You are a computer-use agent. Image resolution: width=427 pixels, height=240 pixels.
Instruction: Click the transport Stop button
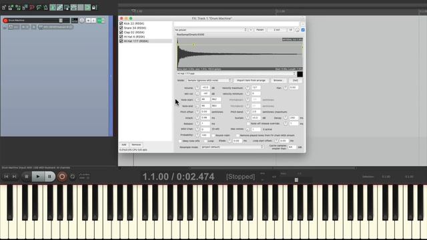27,177
